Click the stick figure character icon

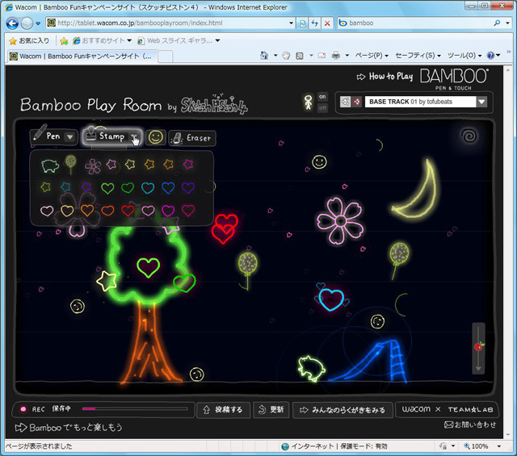click(308, 102)
